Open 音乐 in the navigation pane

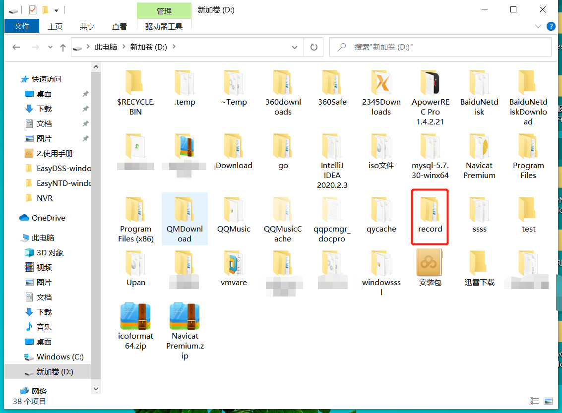[x=38, y=327]
